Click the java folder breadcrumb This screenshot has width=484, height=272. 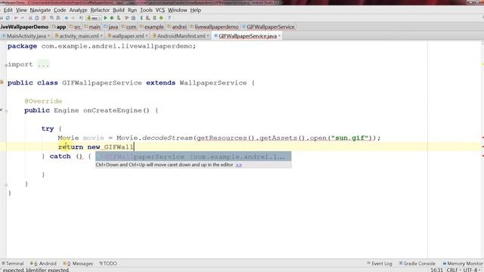111,27
